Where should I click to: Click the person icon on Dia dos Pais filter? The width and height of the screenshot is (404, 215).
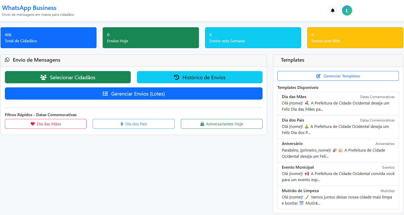pyautogui.click(x=122, y=124)
